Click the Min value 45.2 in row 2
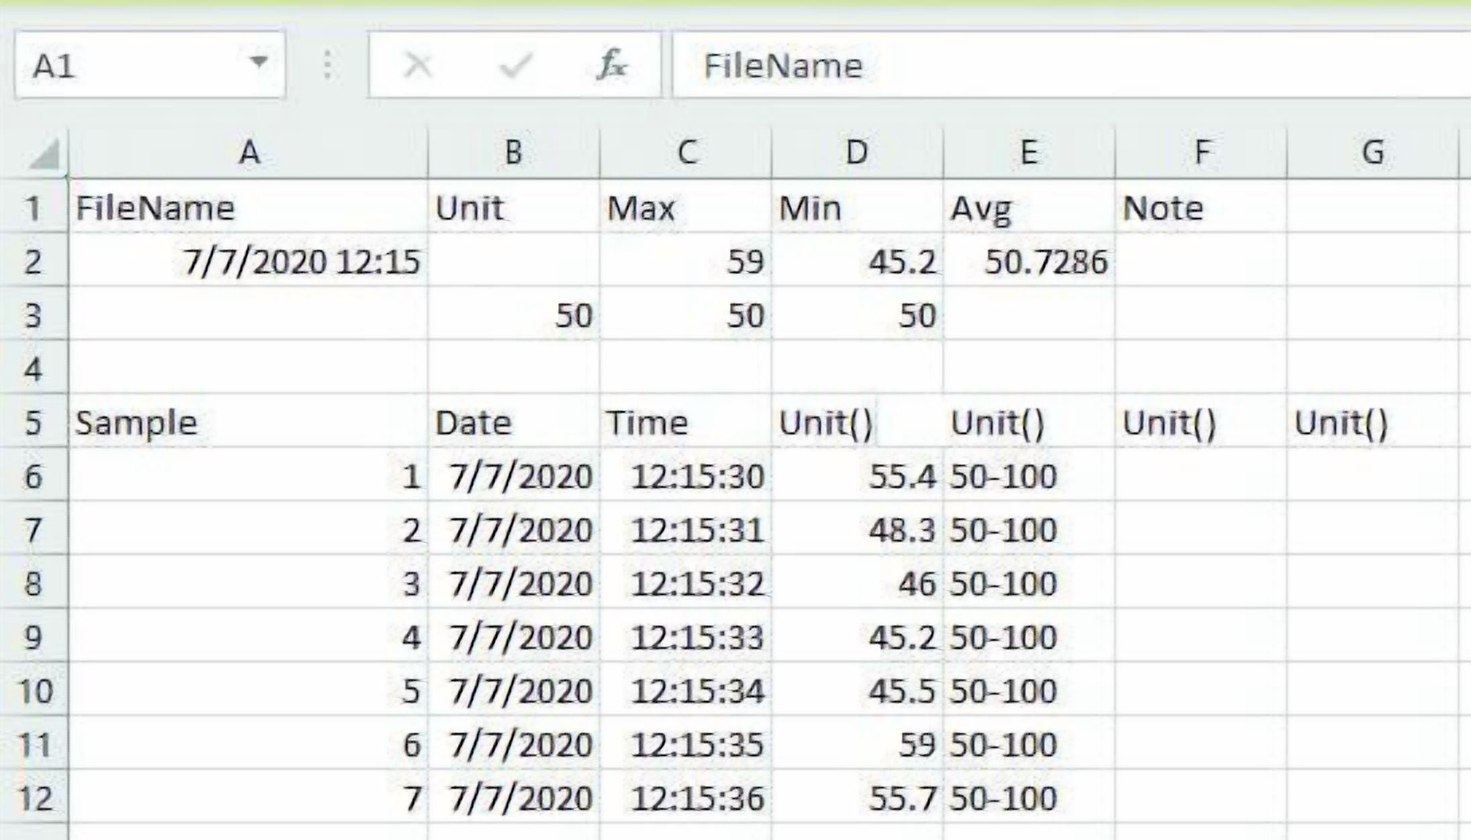Screen dimensions: 1471x840 857,260
